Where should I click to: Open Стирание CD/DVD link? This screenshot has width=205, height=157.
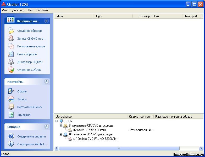point(29,70)
